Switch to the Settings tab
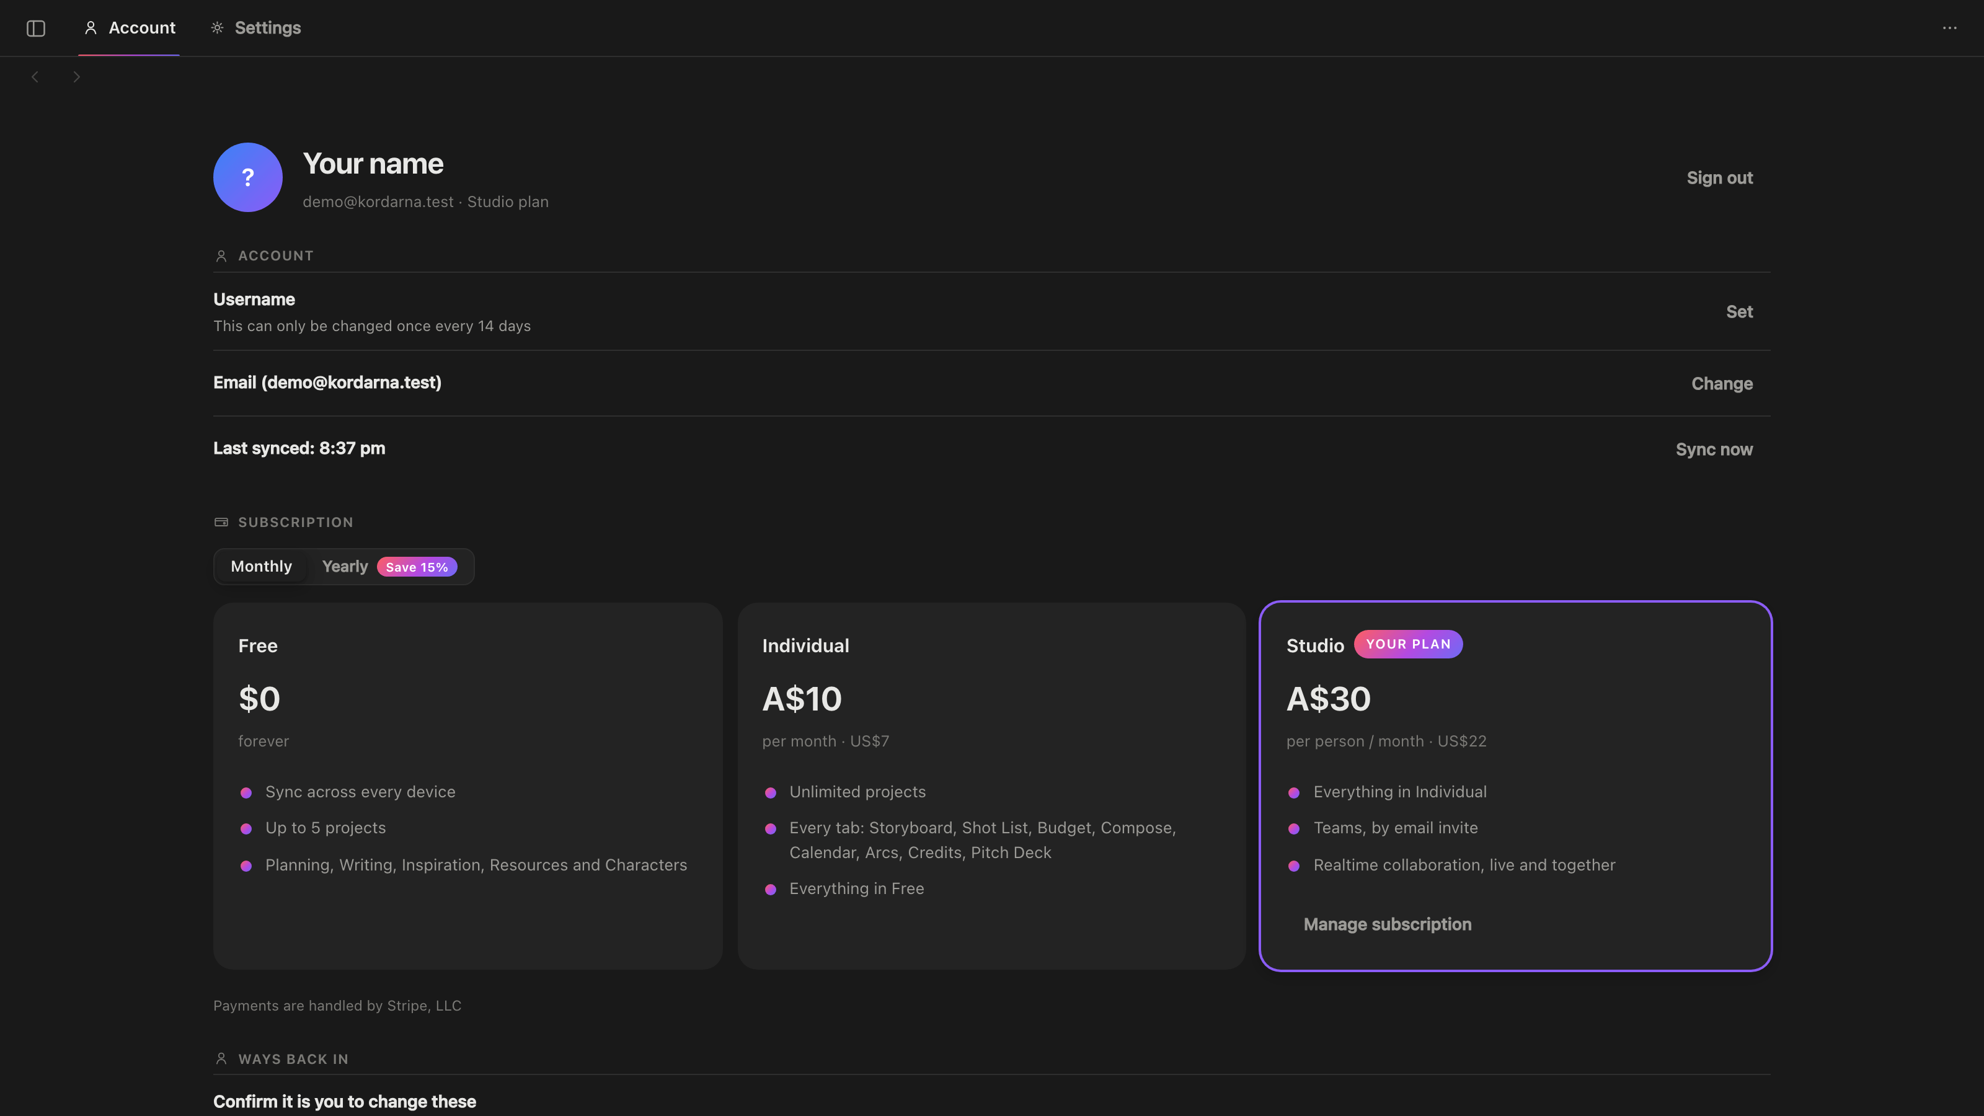Screen dimensions: 1984x1116 [255, 28]
